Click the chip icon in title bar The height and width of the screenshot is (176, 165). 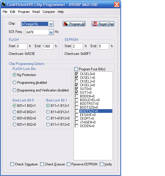pos(3,4)
